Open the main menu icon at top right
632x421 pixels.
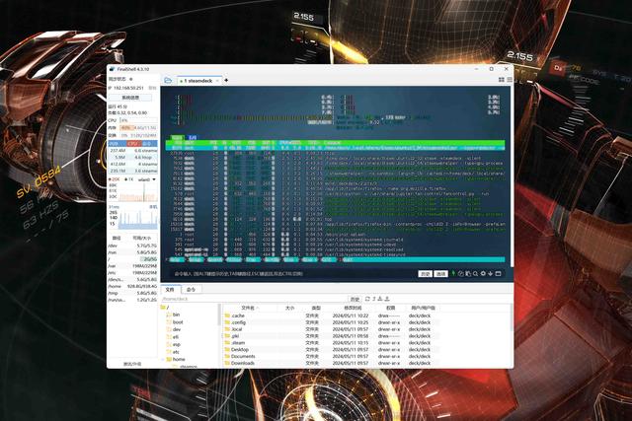pyautogui.click(x=510, y=80)
